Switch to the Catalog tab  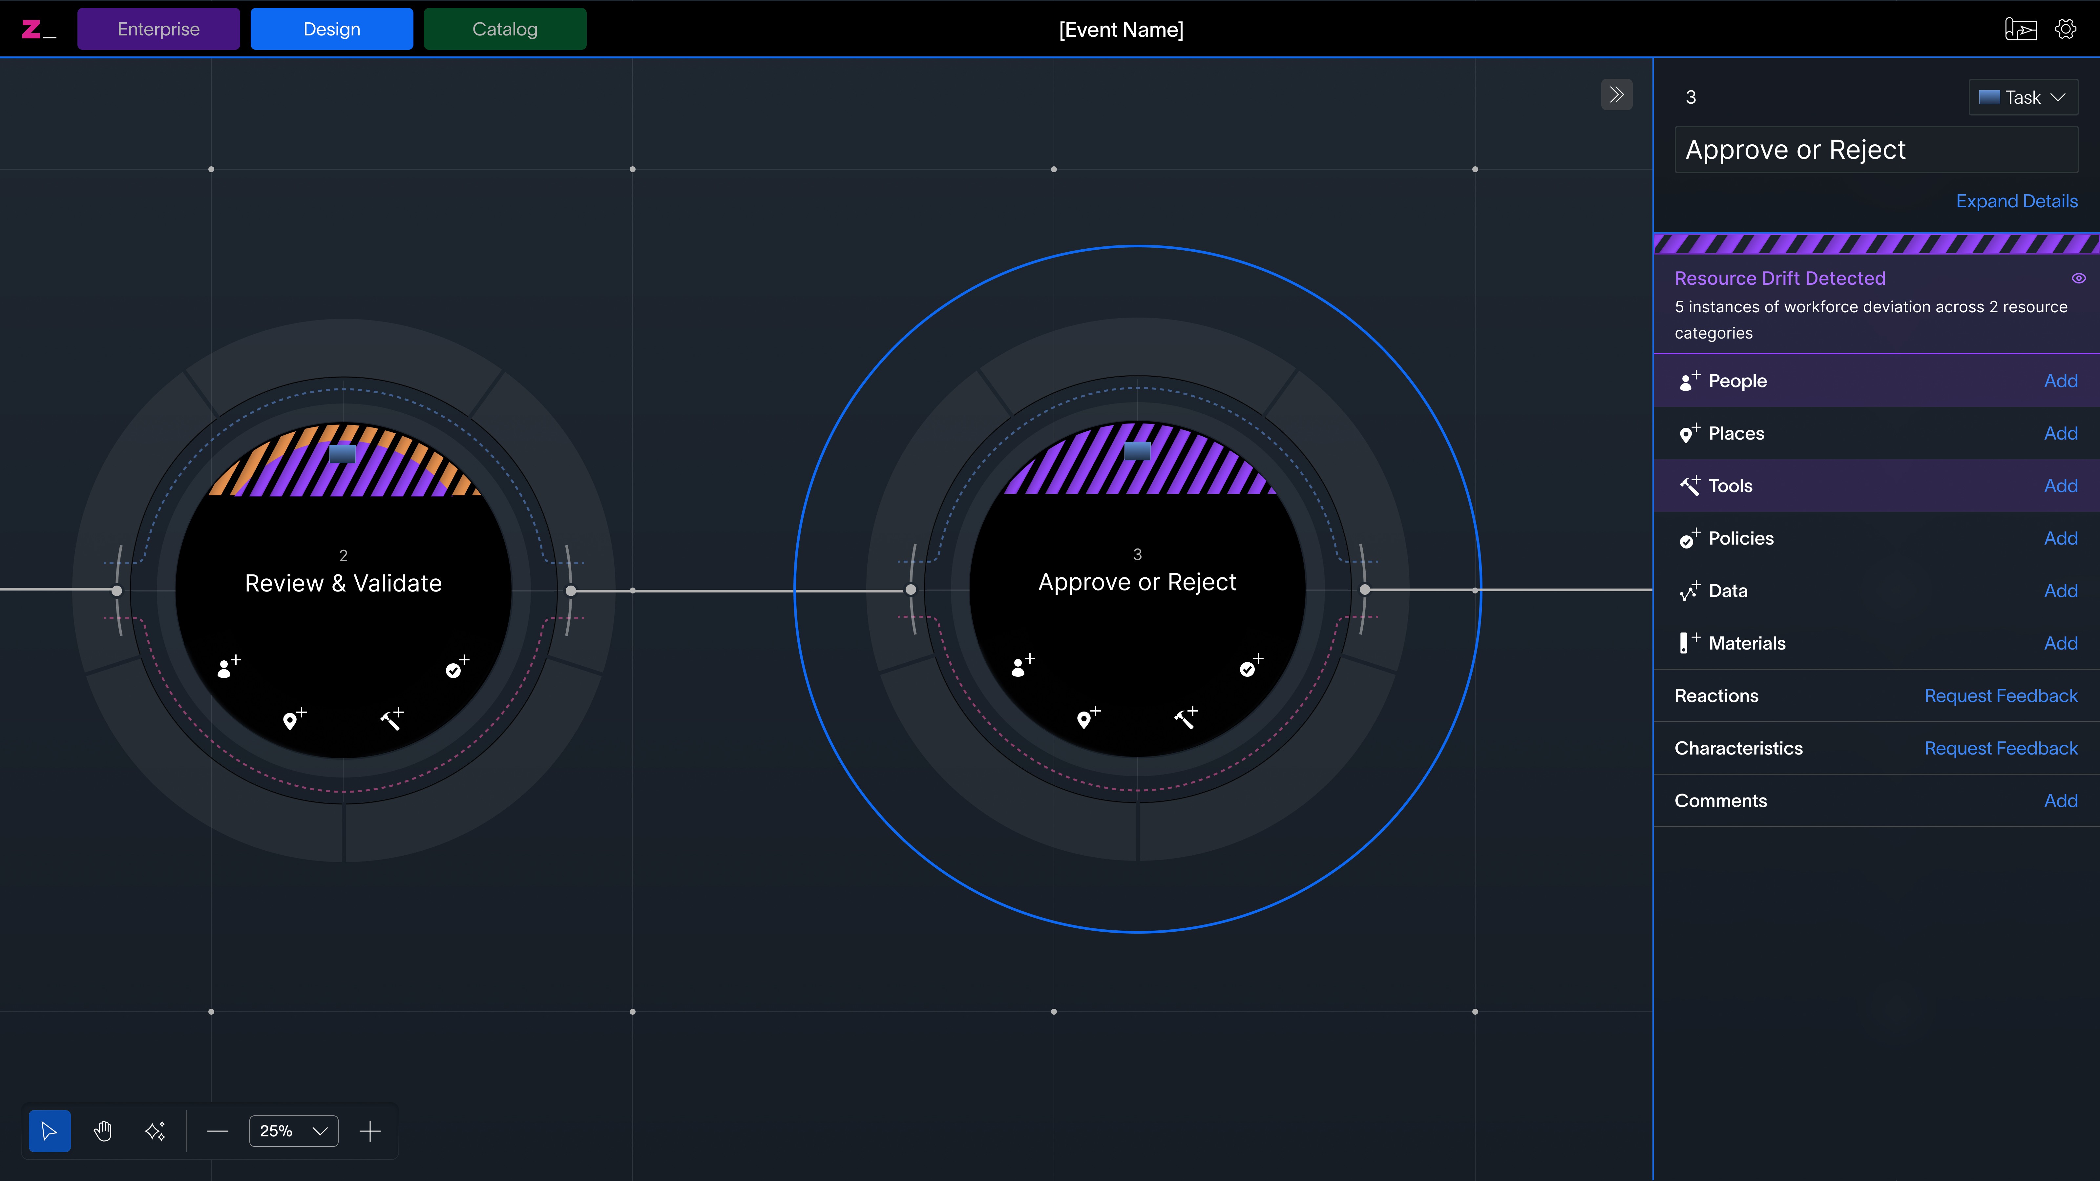505,29
